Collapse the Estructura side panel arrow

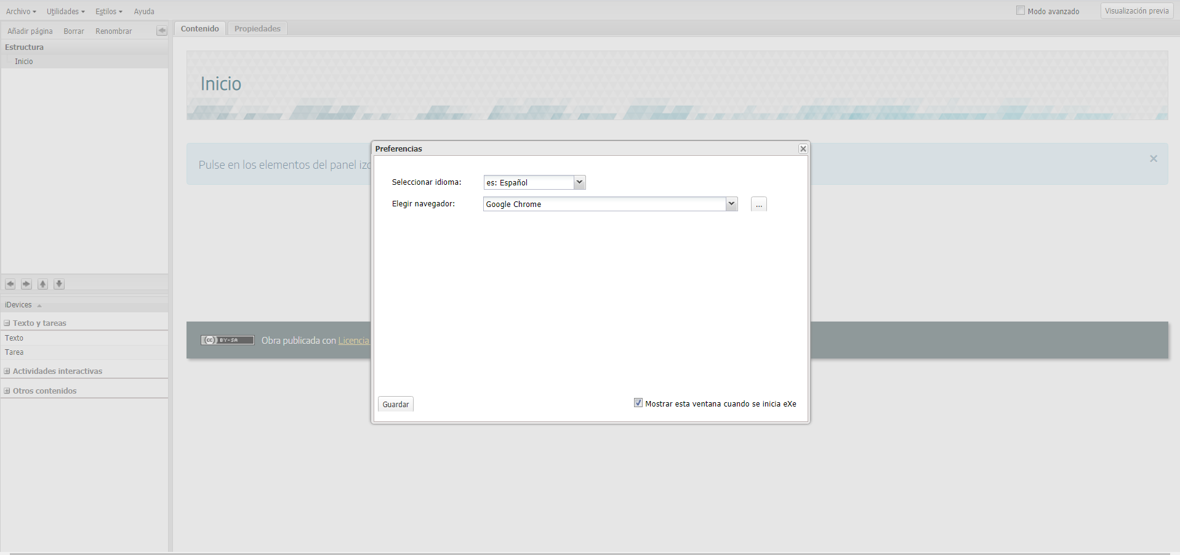(161, 31)
